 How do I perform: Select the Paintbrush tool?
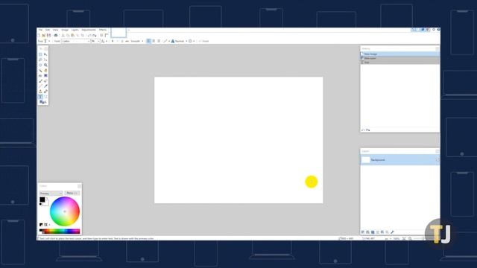[40, 81]
